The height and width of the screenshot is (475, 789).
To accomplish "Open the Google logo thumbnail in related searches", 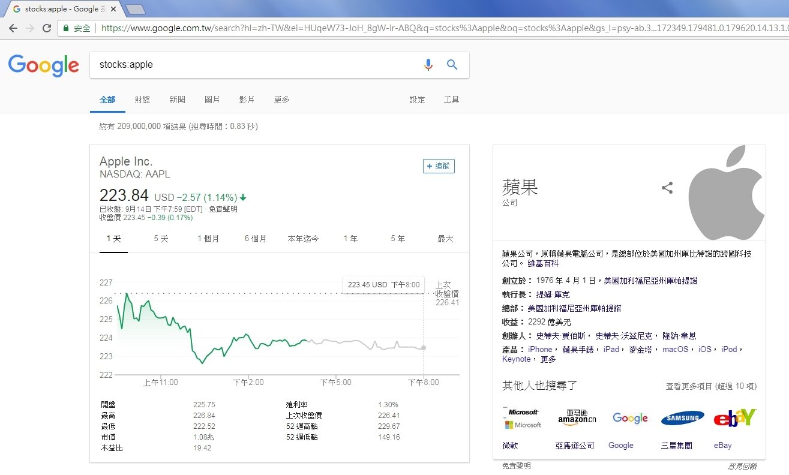I will [630, 418].
